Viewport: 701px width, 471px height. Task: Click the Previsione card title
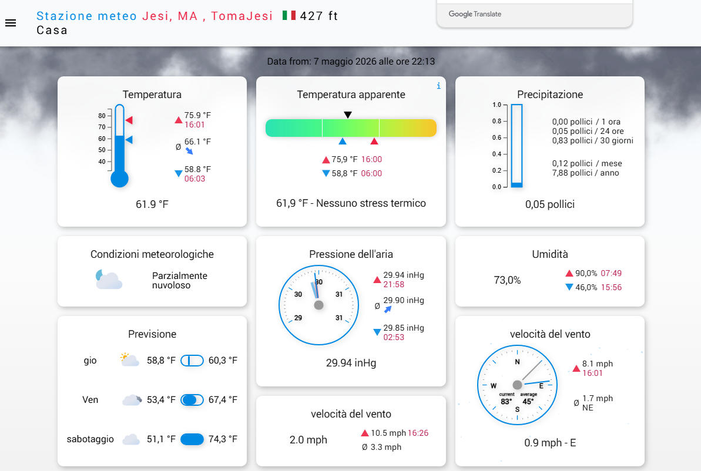[x=152, y=334]
